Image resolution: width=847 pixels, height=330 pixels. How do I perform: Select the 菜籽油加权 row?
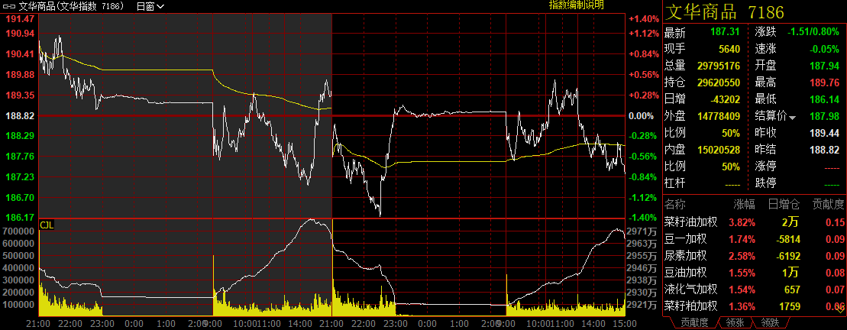tap(755, 222)
